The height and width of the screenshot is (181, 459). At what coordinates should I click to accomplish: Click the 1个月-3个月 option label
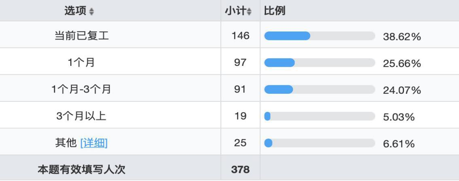(x=82, y=89)
